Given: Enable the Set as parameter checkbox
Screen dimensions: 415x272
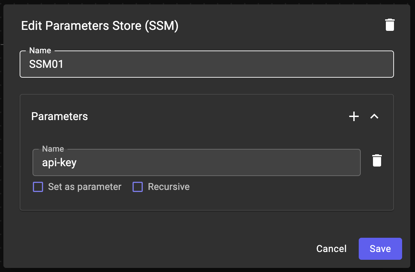Looking at the screenshot, I should click(x=38, y=187).
